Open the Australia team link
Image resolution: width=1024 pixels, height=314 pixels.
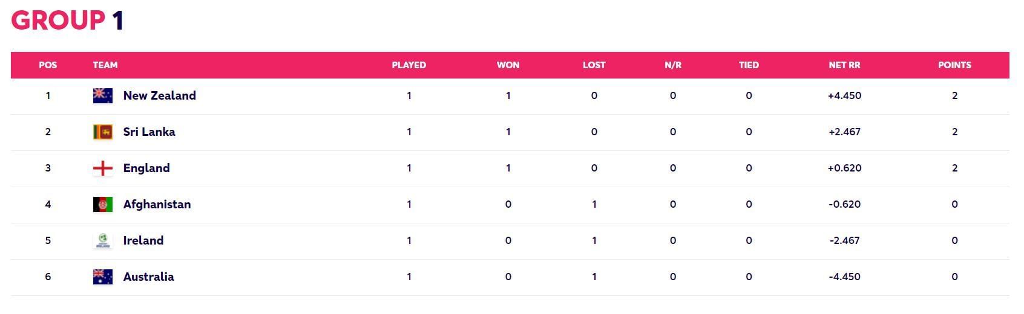[x=148, y=277]
